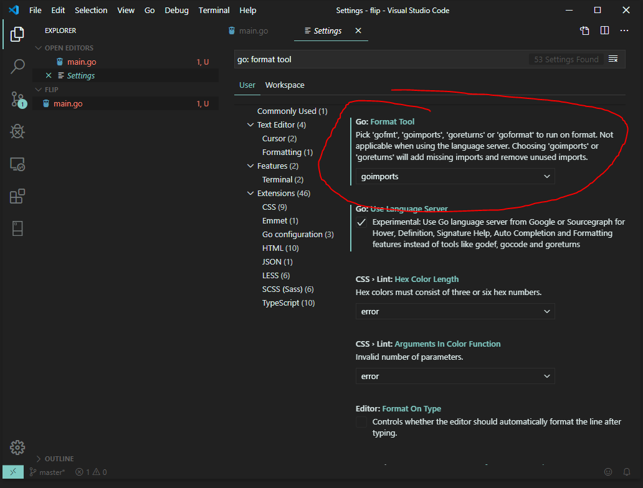Expand the Outline section
The width and height of the screenshot is (643, 488).
click(x=39, y=459)
